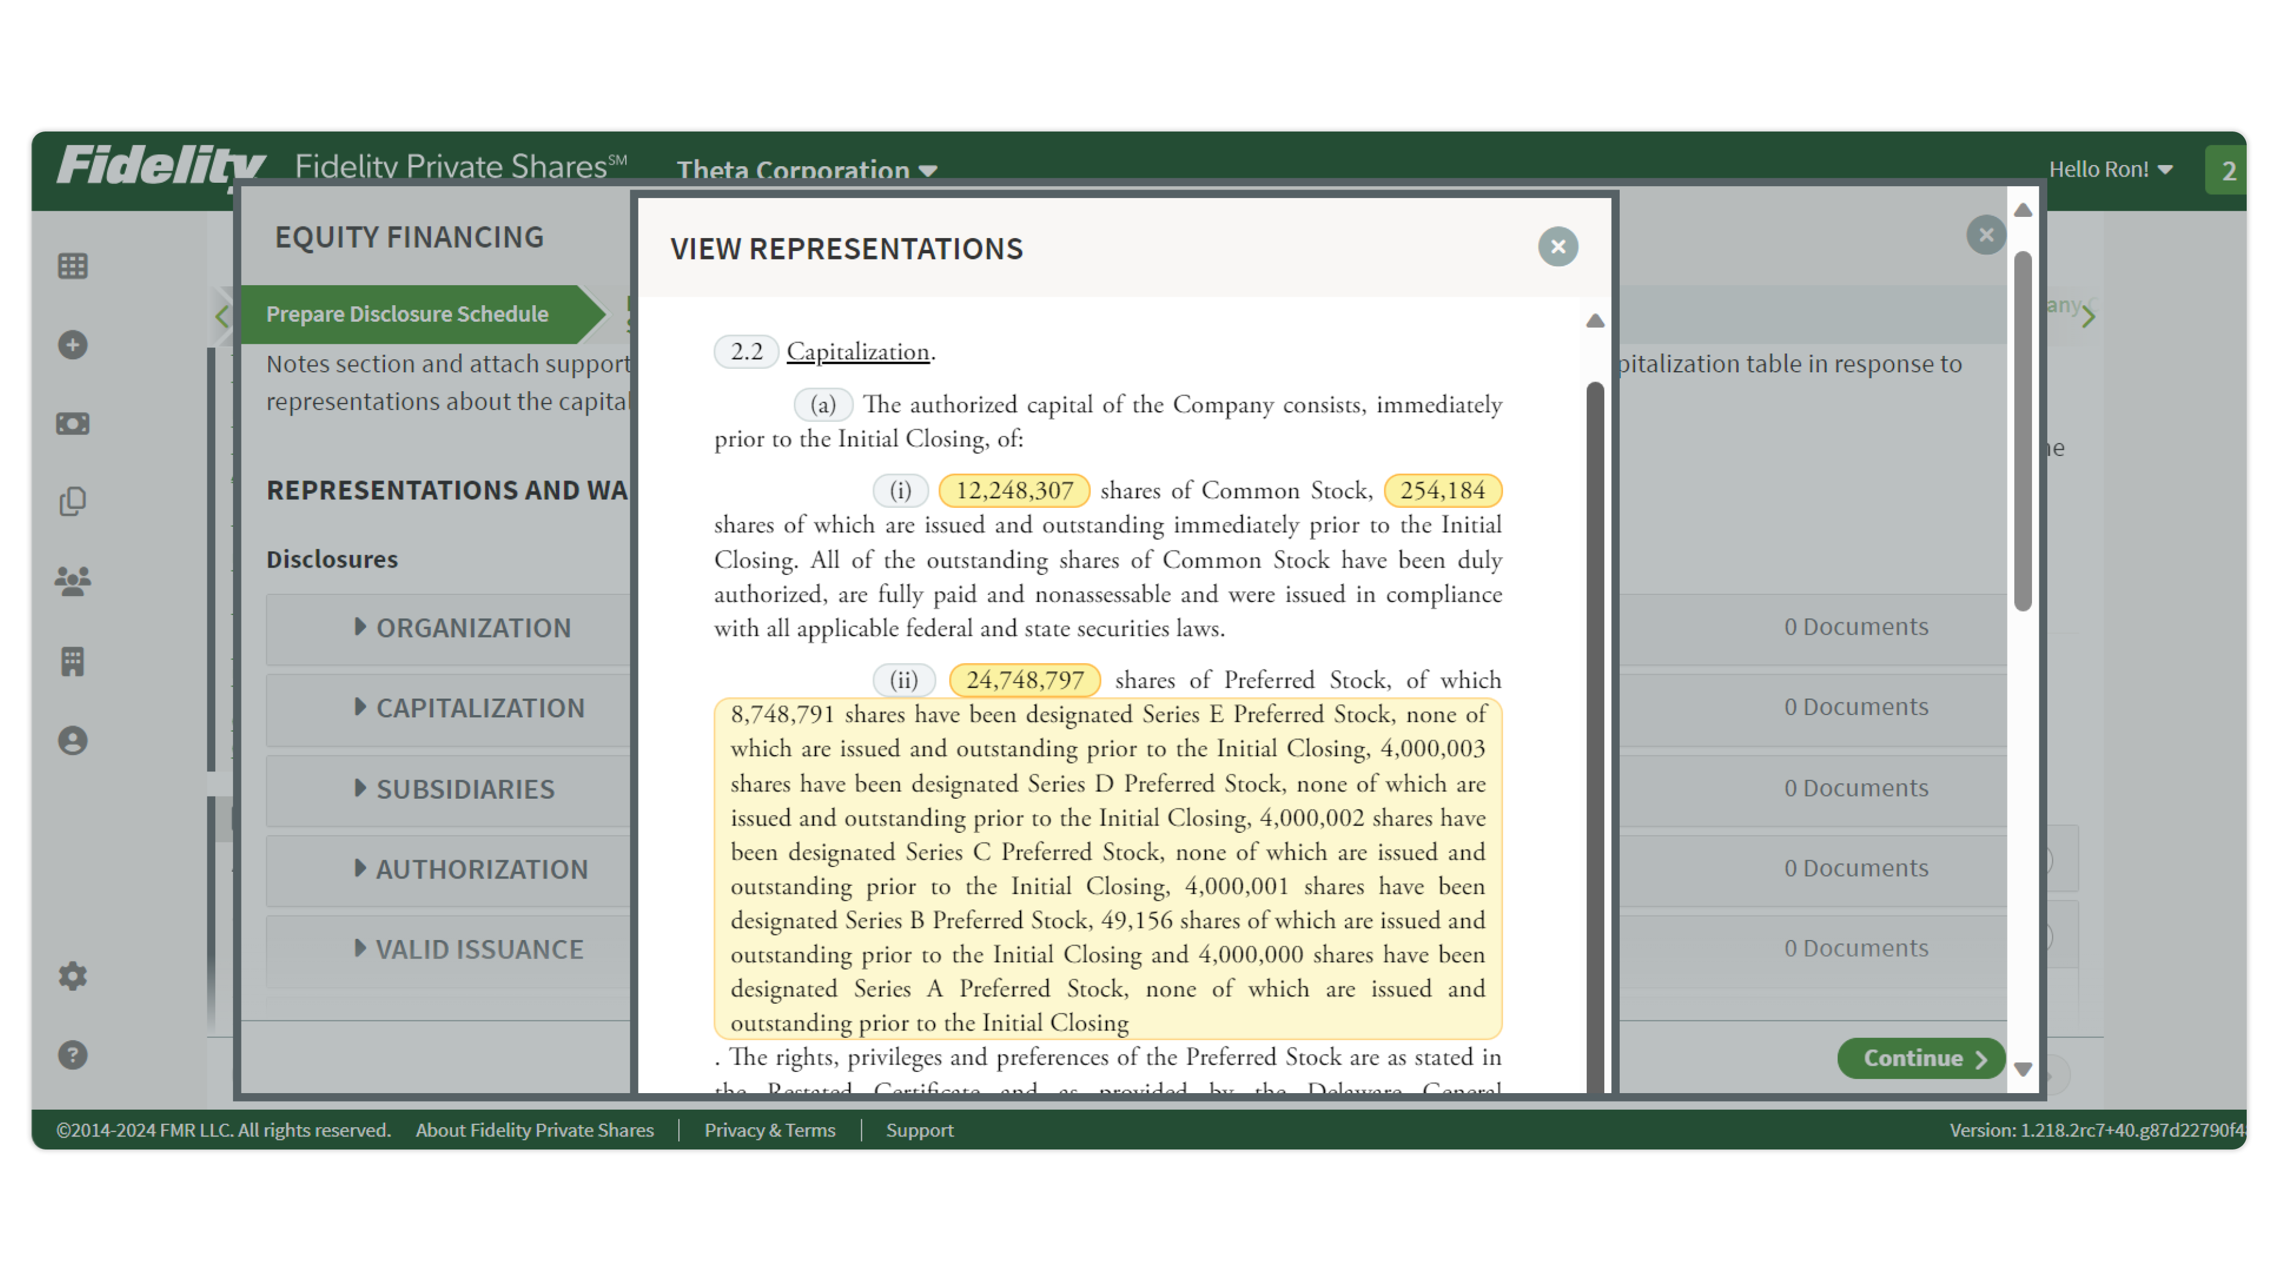Open the dashboard grid icon in sidebar

click(x=72, y=265)
